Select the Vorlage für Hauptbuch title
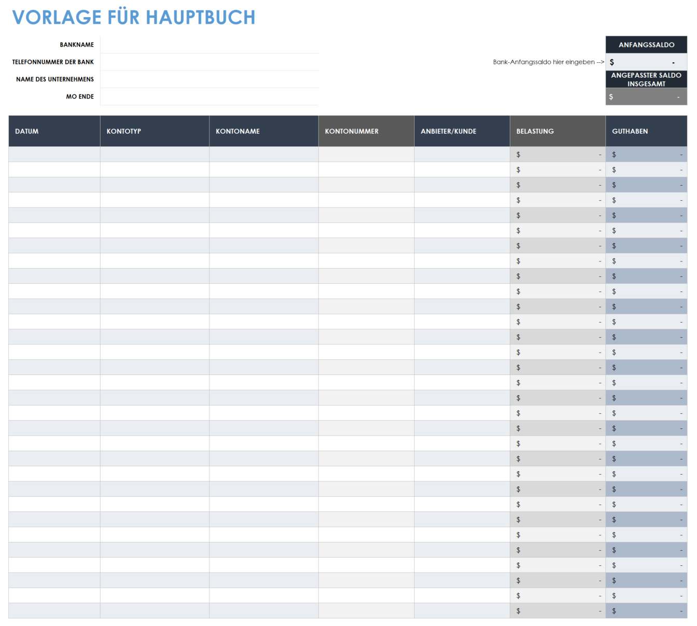The height and width of the screenshot is (626, 697). pyautogui.click(x=134, y=17)
